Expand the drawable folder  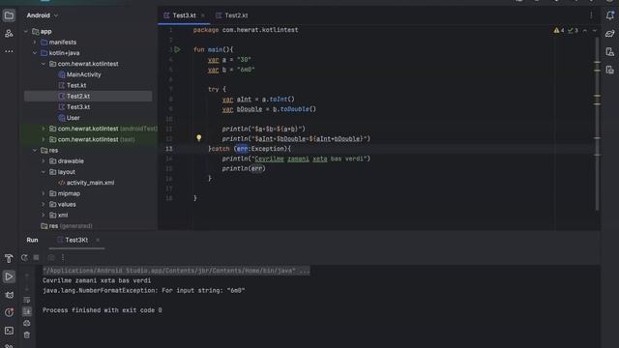pyautogui.click(x=44, y=161)
